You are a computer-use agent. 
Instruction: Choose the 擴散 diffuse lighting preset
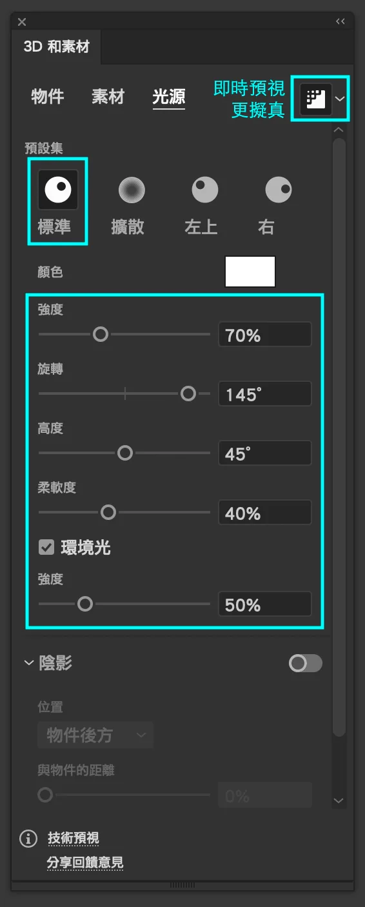[x=132, y=190]
